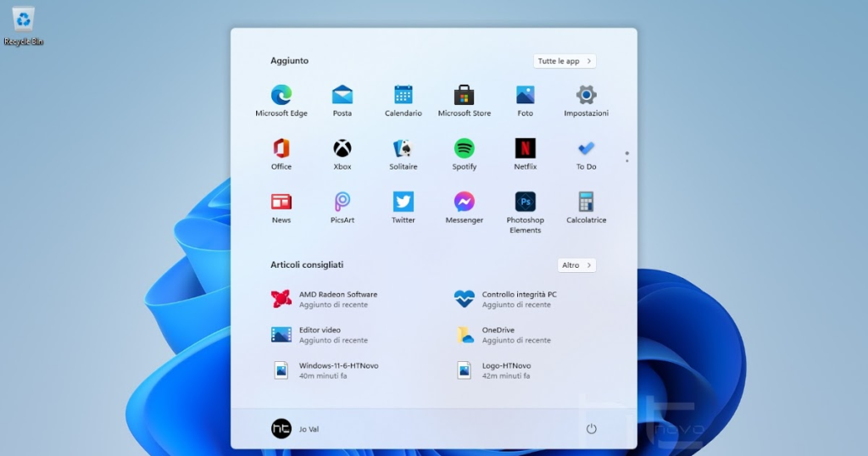
Task: Open the Jo Val user account menu
Action: tap(295, 429)
